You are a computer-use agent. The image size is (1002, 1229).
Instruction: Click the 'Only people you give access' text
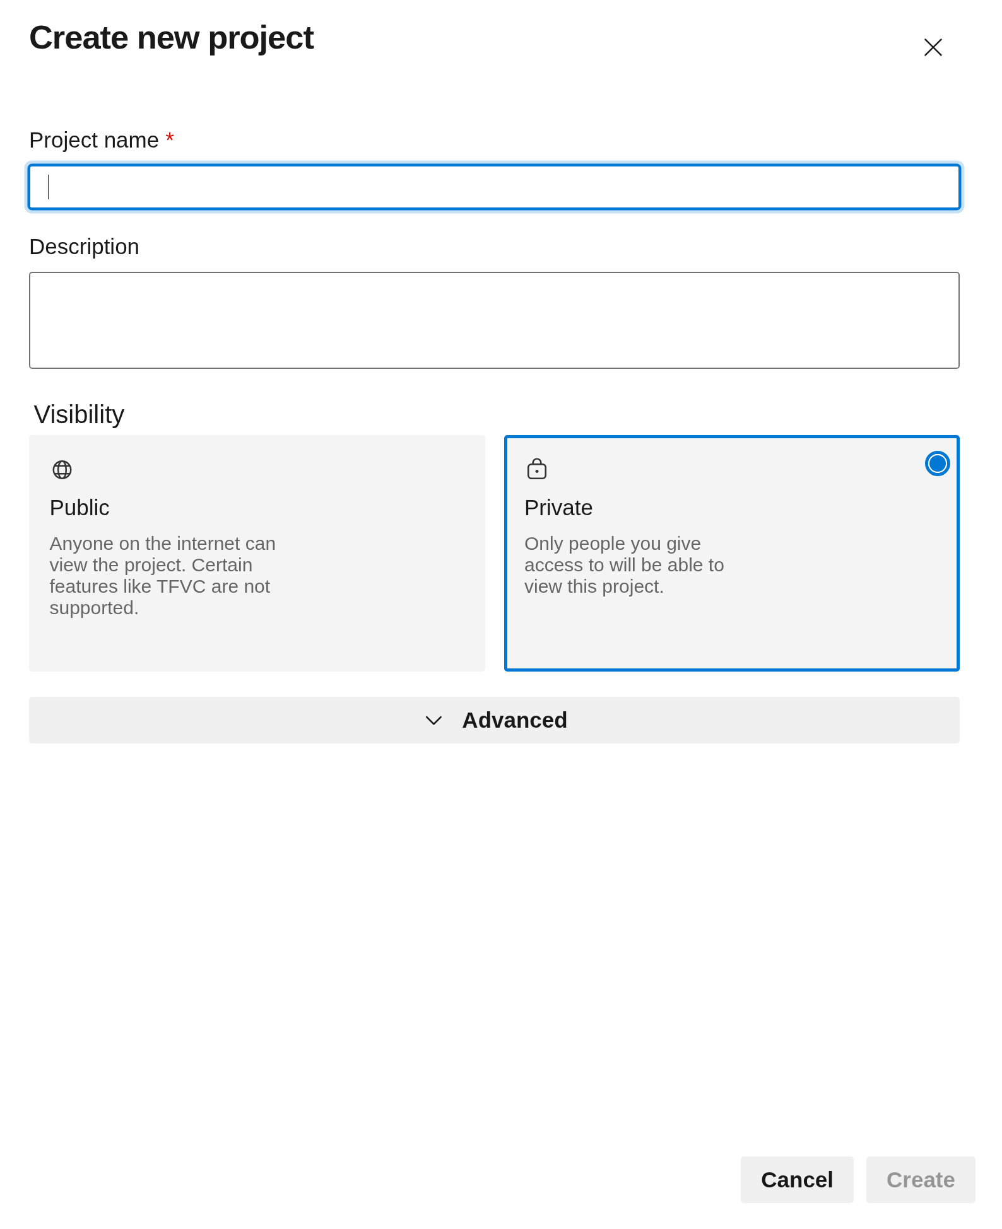pos(623,565)
